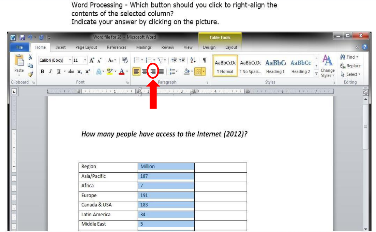Image resolution: width=376 pixels, height=232 pixels.
Task: Apply the yellow text highlight color
Action: tap(109, 72)
